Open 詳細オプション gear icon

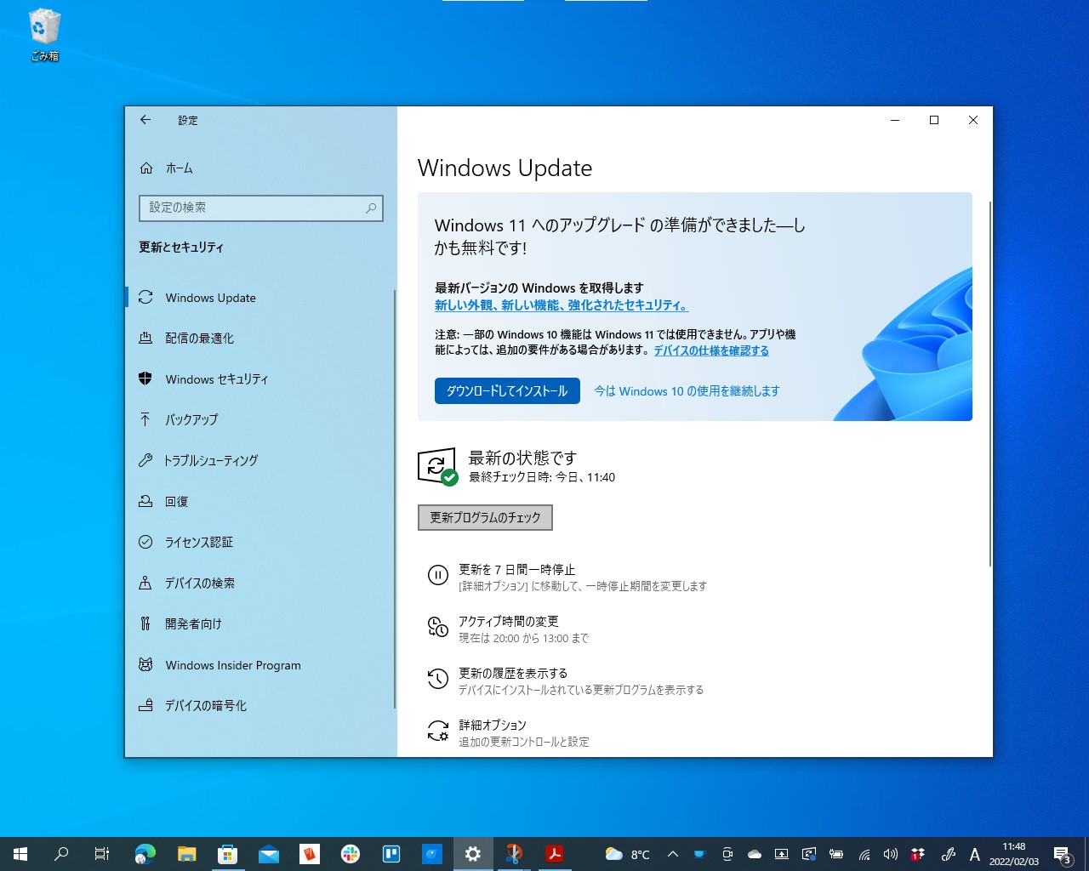point(437,731)
